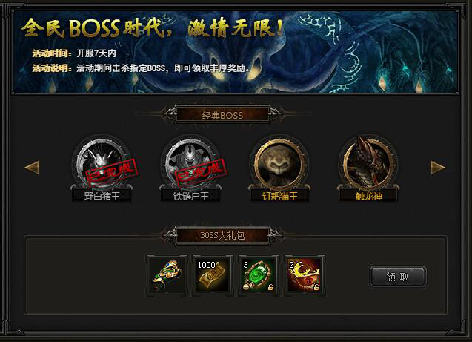Click the 铁链尸王 name label
The image size is (472, 342).
[x=191, y=196]
